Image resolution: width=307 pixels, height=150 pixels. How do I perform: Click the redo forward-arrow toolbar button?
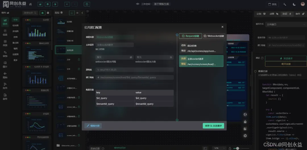tap(74, 4)
